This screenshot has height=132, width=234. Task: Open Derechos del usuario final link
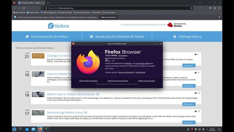click(x=118, y=81)
